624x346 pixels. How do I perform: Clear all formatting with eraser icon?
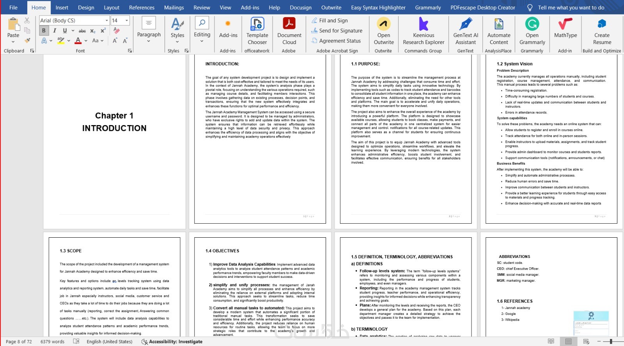pyautogui.click(x=116, y=30)
